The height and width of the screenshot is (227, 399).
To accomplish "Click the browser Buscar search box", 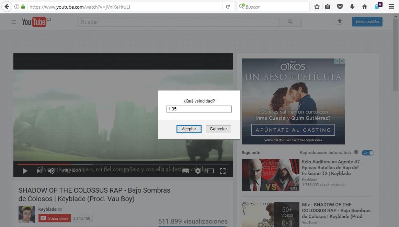I will (x=273, y=7).
